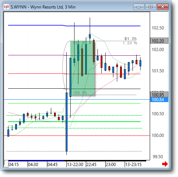
Task: Click the small white box at bottom-left corner
Action: point(6,164)
